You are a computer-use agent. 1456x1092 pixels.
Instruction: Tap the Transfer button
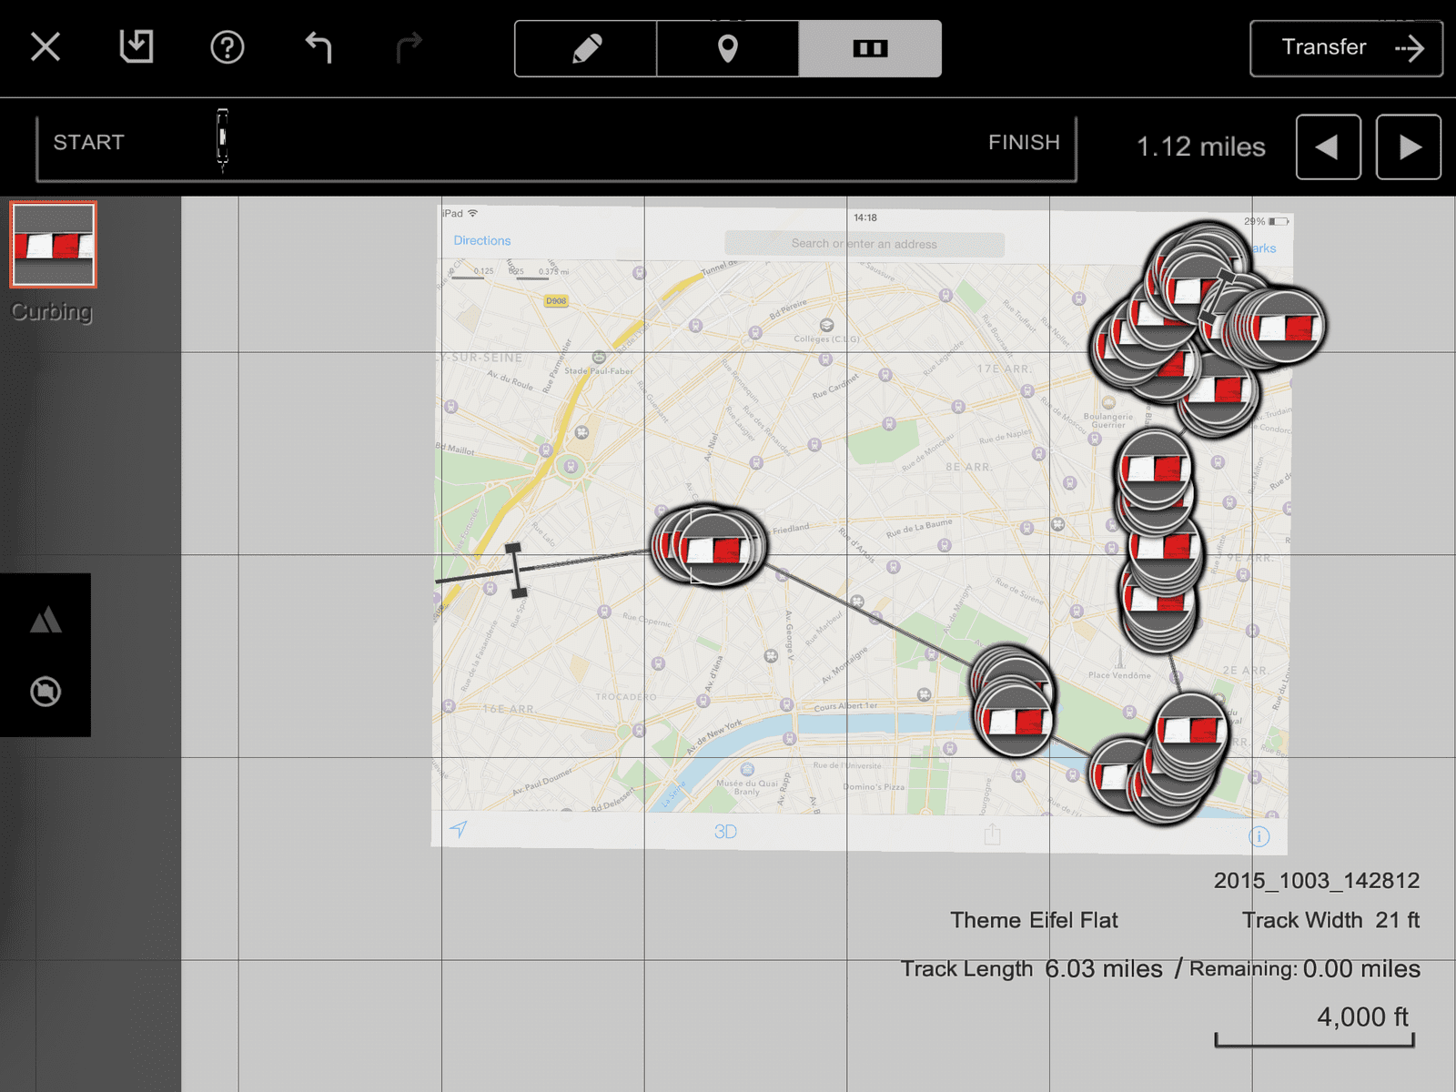pyautogui.click(x=1346, y=48)
